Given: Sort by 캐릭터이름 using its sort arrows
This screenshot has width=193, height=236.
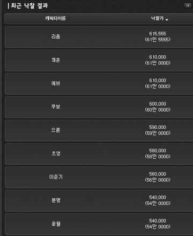Looking at the screenshot, I should (69, 18).
